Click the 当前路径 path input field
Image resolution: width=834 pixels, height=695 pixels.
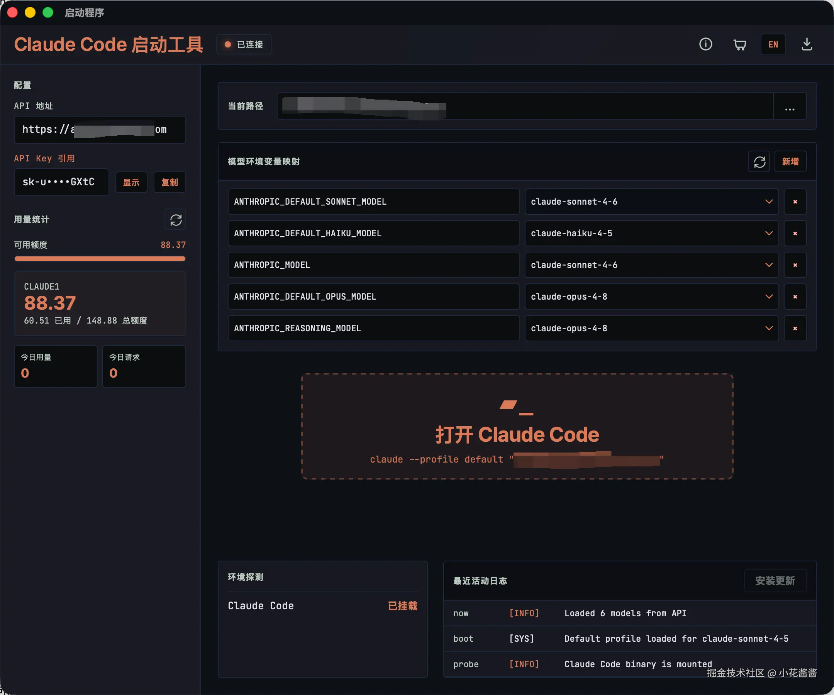525,106
